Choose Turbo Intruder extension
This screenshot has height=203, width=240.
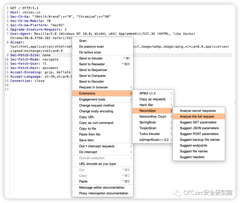click(x=150, y=134)
